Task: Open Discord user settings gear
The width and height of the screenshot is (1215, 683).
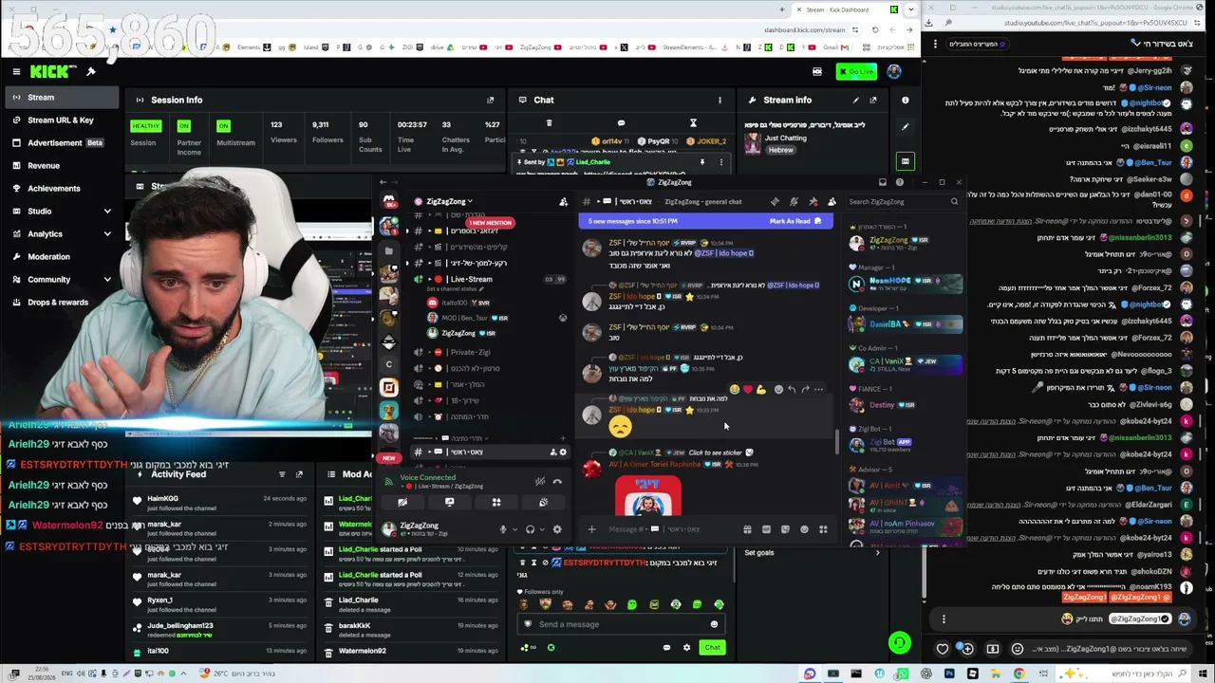Action: click(x=557, y=529)
